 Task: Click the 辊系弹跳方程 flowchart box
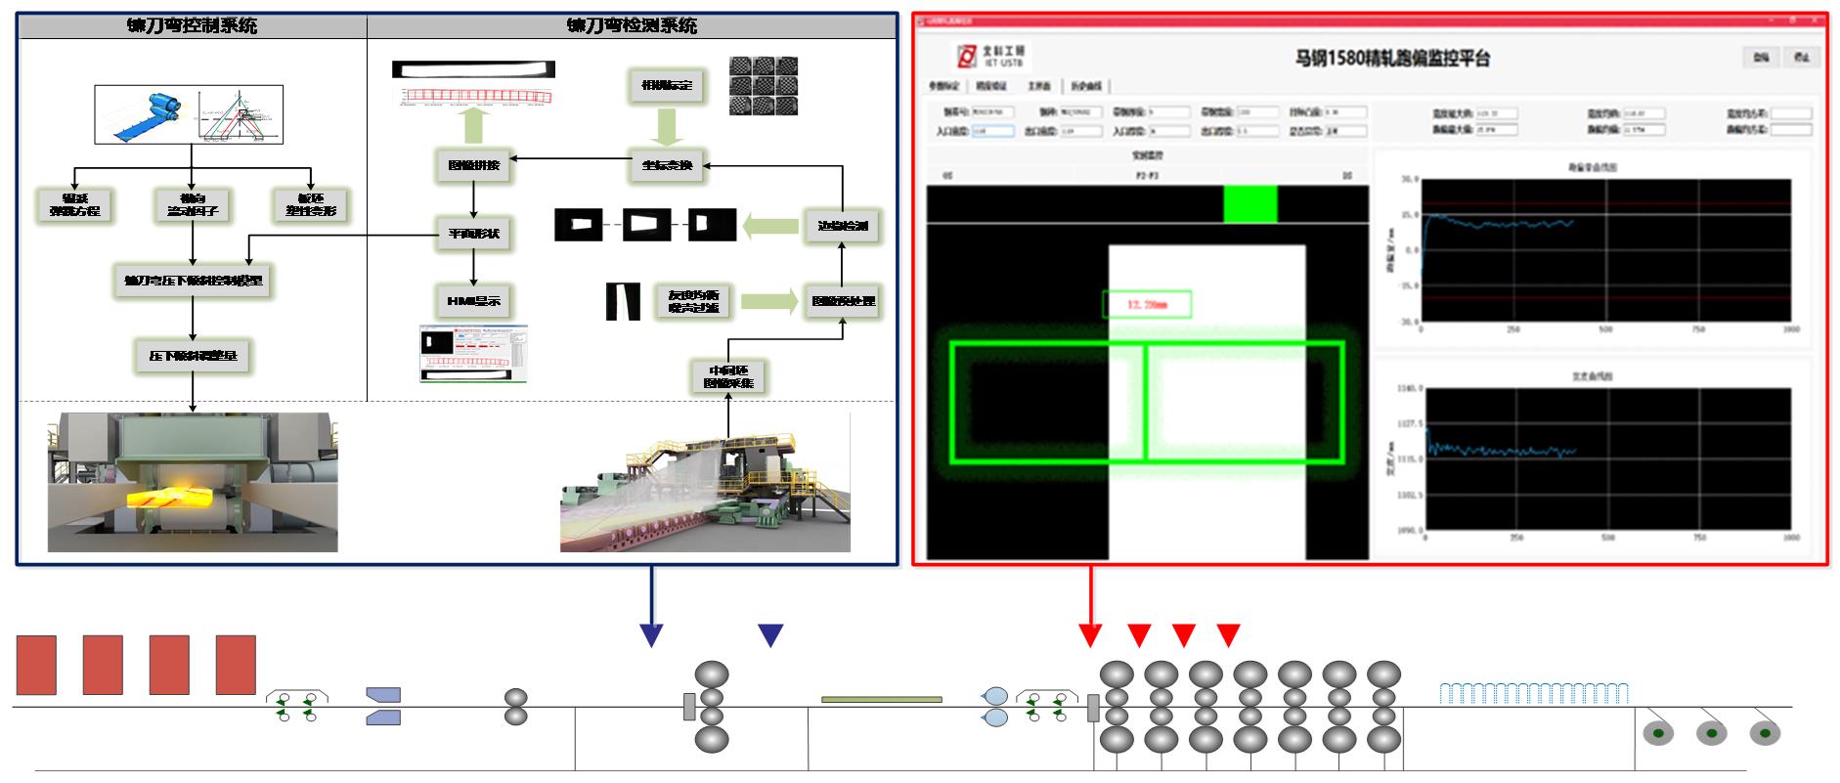click(74, 204)
